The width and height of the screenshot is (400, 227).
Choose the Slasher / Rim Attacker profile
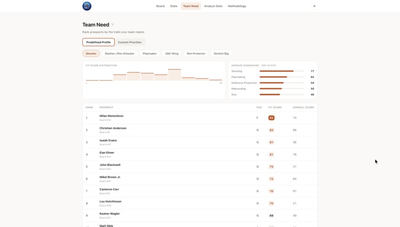point(120,54)
